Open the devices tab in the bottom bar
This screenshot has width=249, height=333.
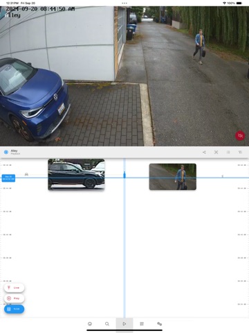coord(142,324)
